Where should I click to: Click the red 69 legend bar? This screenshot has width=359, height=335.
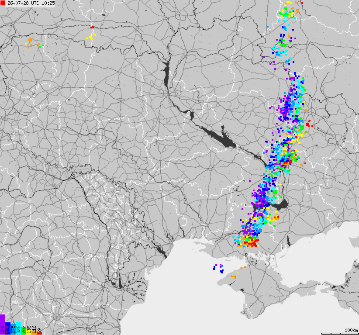[39, 333]
